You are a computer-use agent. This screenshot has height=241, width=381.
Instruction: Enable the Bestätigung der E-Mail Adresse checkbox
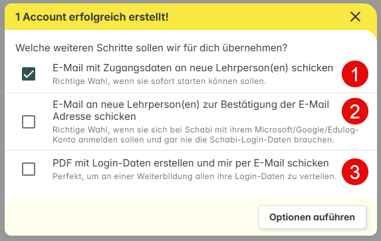point(29,122)
